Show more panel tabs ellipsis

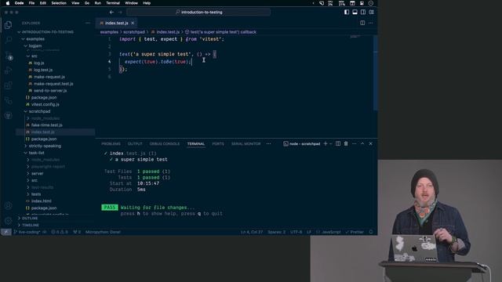click(x=268, y=144)
